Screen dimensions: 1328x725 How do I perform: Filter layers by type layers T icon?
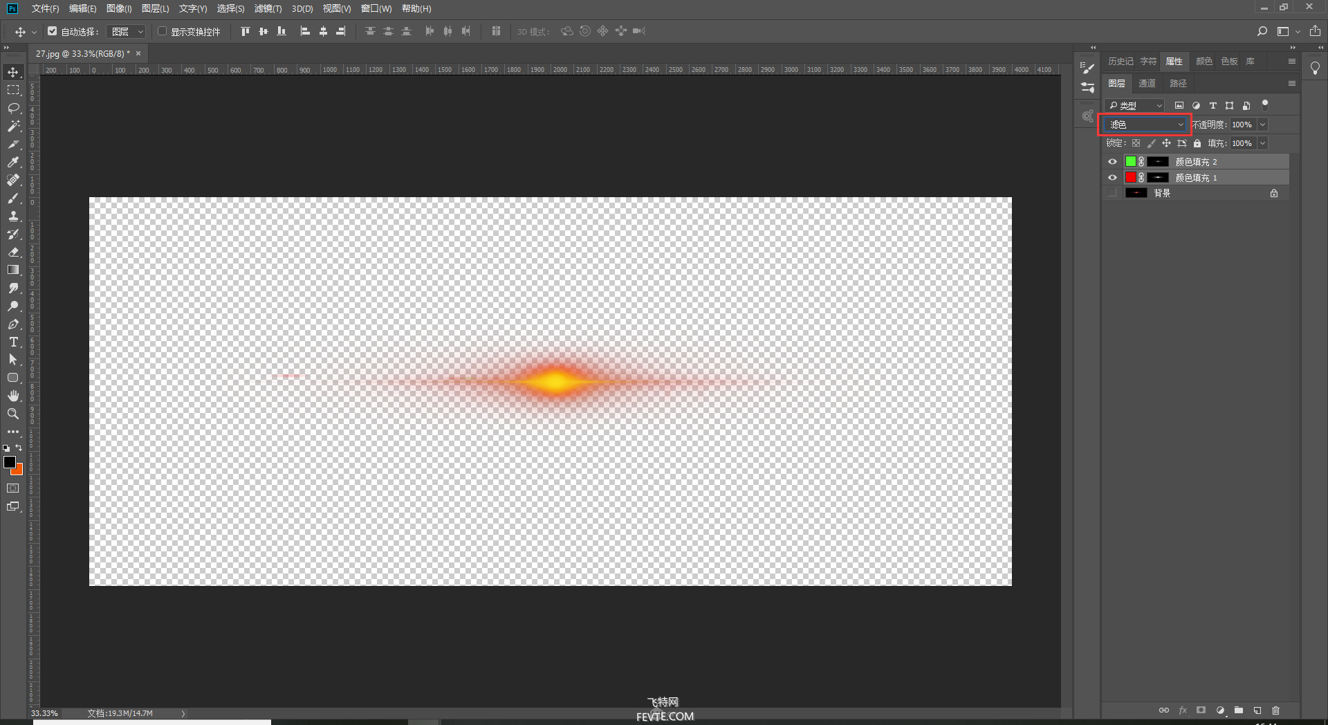(1212, 106)
